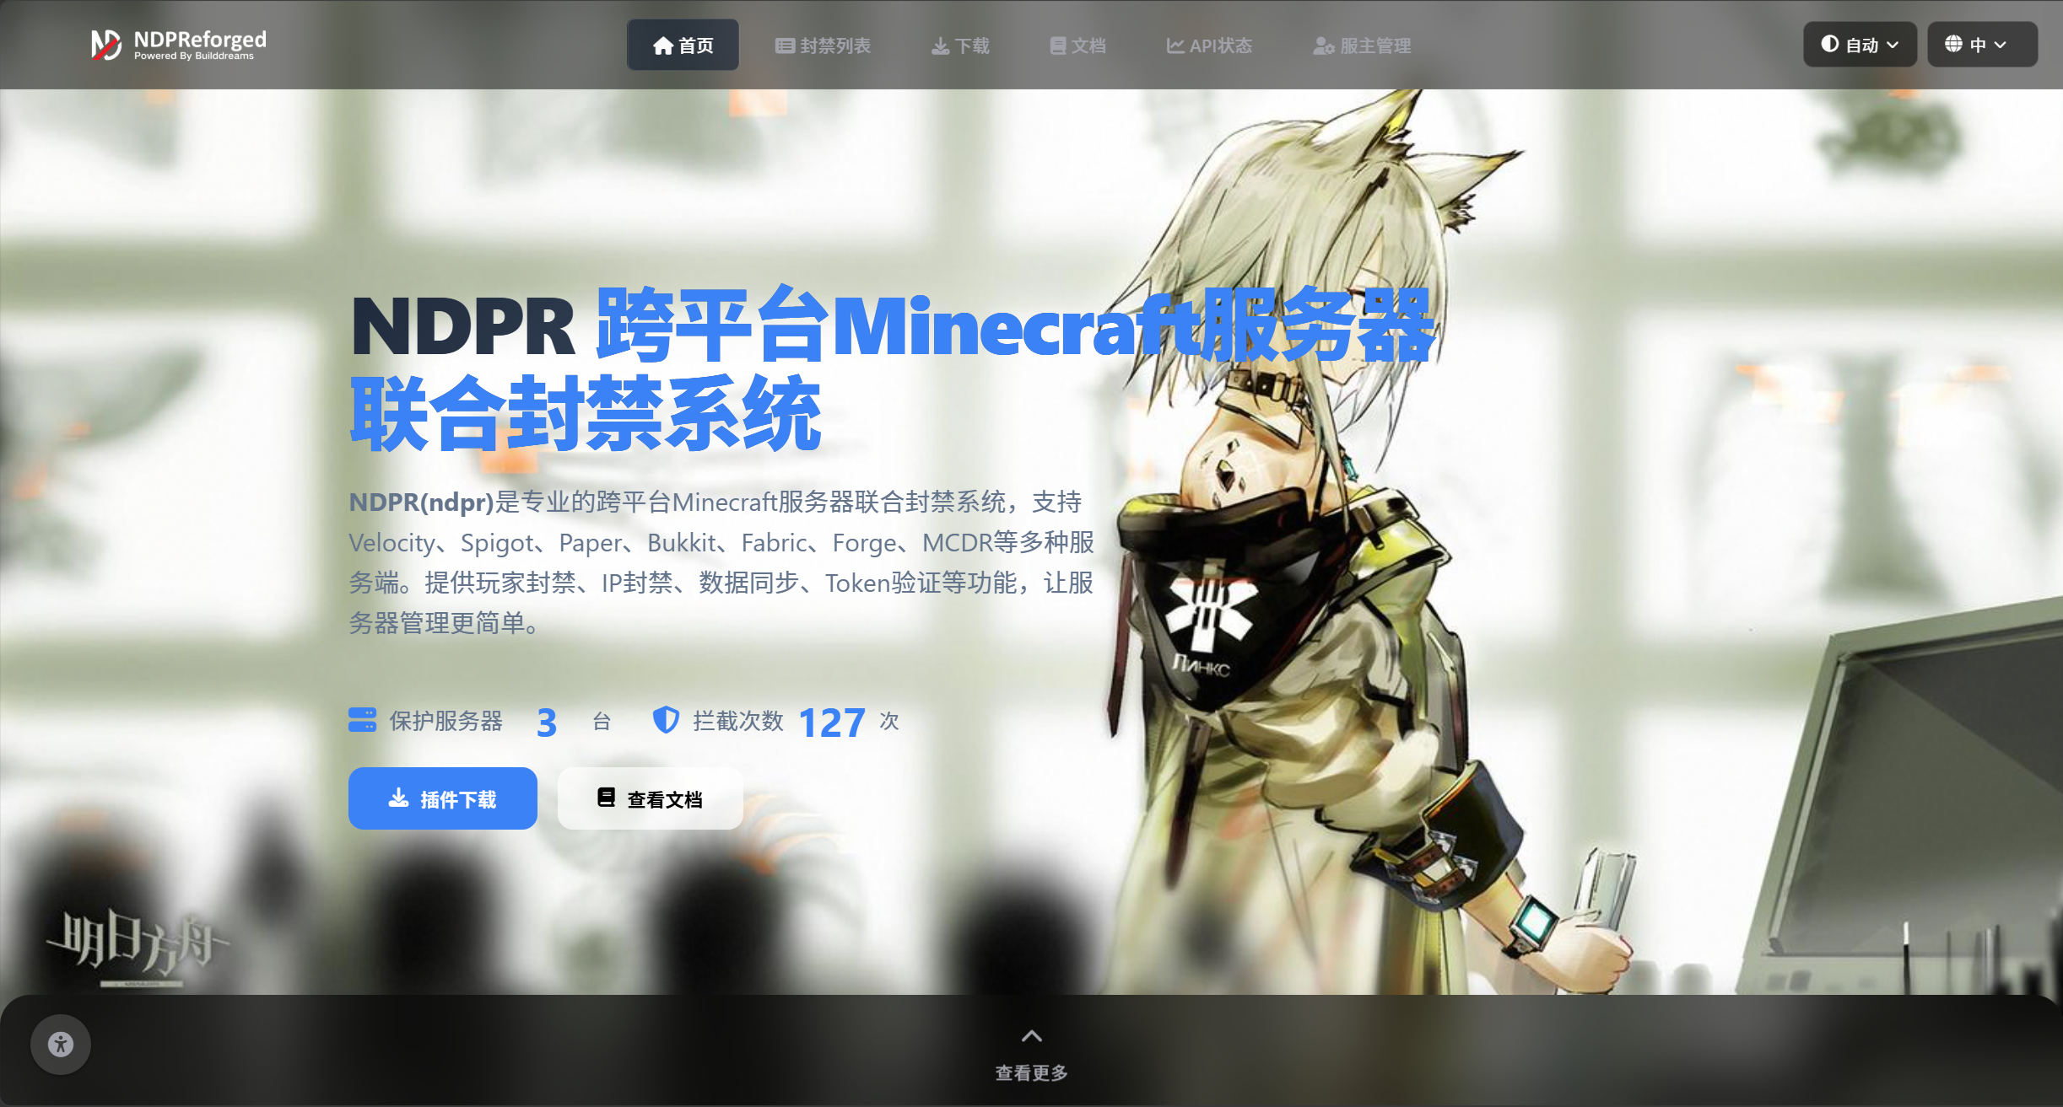Click the NDPR(ndpr) bold description text
The height and width of the screenshot is (1107, 2063).
point(421,502)
